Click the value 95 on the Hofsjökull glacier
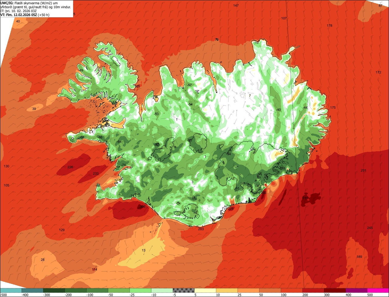The width and height of the screenshot is (389, 297). pos(190,140)
